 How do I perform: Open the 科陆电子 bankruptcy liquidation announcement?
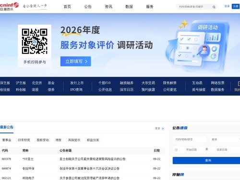click(89, 178)
